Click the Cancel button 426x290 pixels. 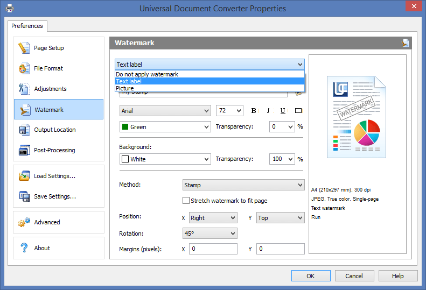(354, 276)
